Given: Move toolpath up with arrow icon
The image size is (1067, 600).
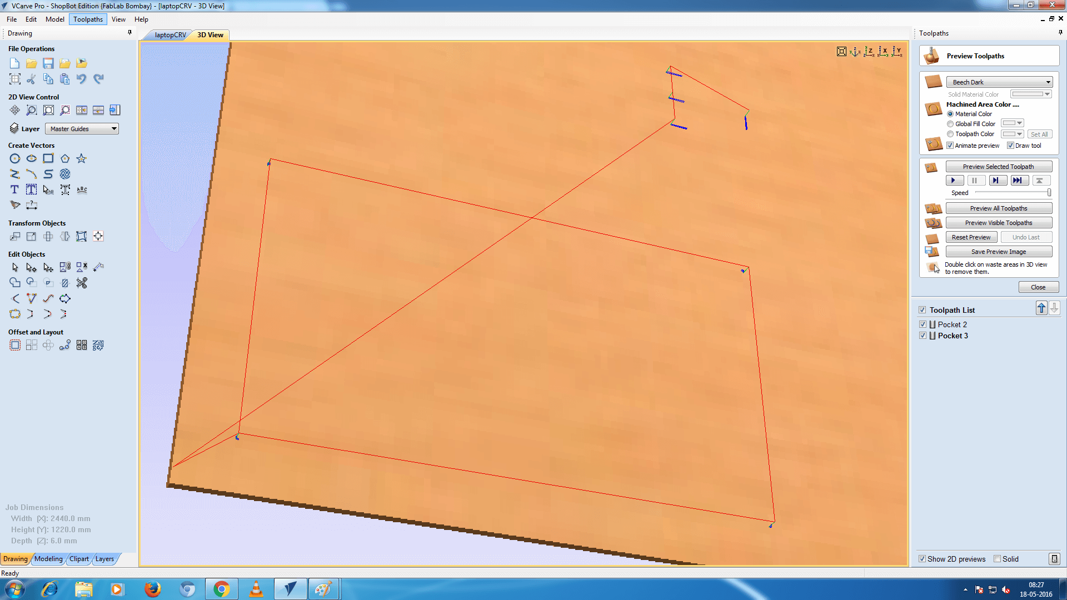Looking at the screenshot, I should (1041, 308).
